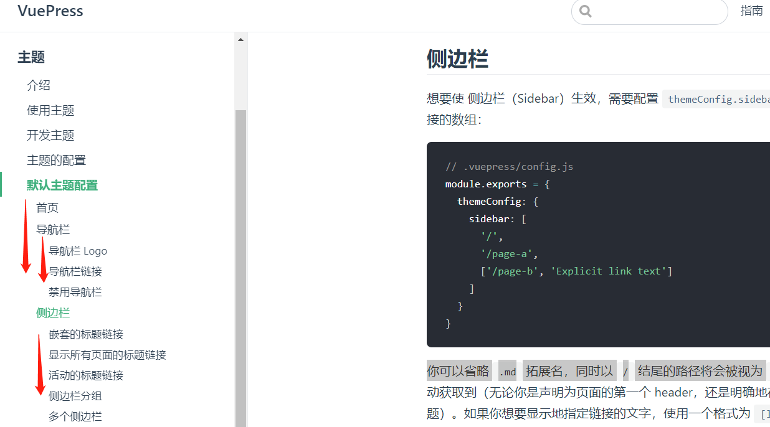Expand the 导航栏 sidebar heading

[x=54, y=229]
